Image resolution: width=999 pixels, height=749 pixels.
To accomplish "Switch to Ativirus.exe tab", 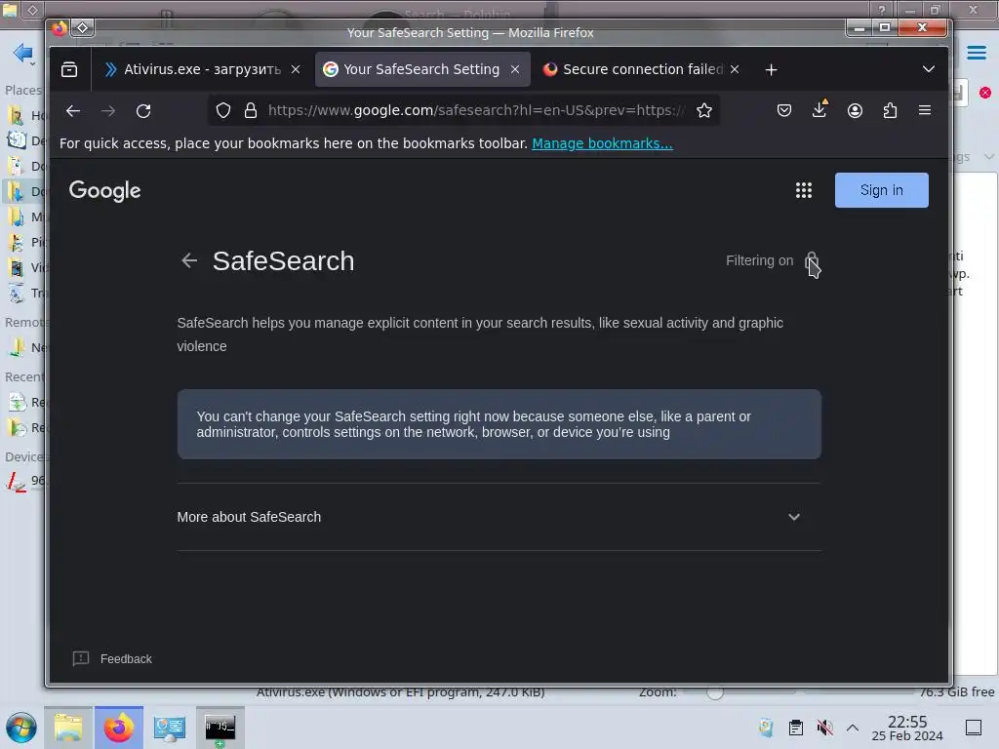I will tap(200, 69).
